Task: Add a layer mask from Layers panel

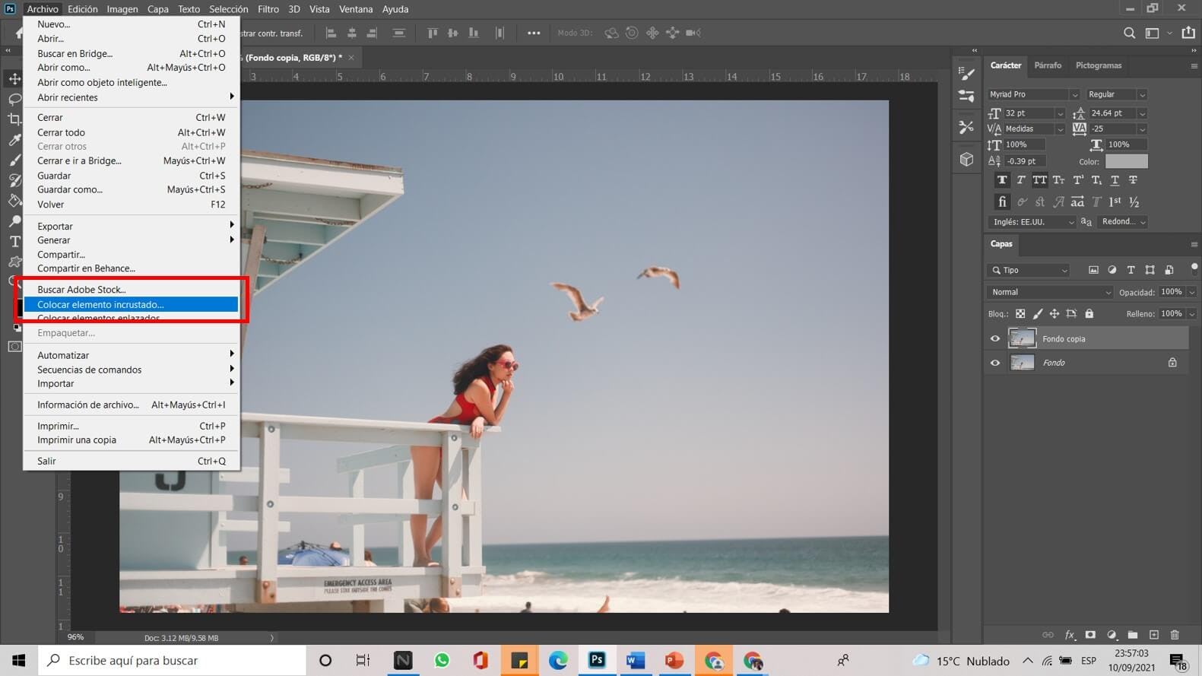Action: pos(1090,635)
